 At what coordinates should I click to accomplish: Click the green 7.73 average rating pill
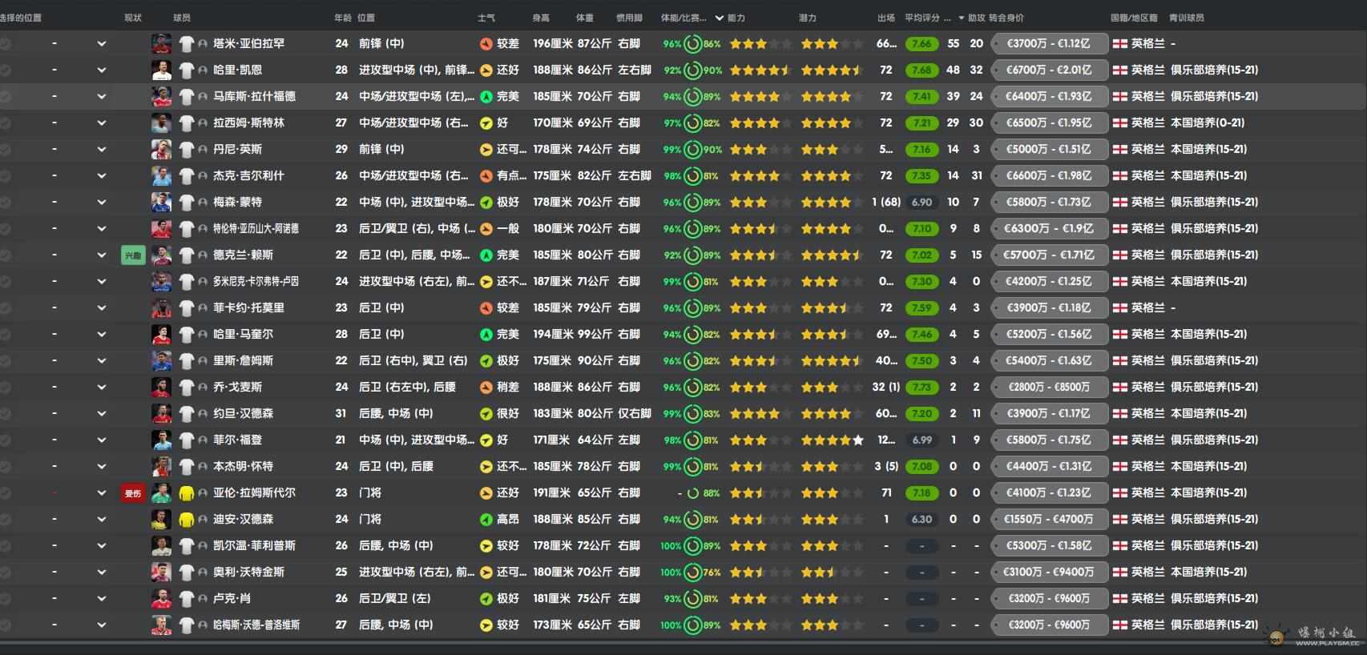921,388
